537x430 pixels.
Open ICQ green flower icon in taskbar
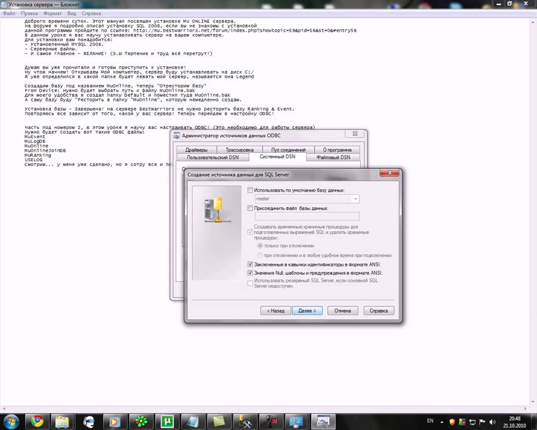point(141,421)
